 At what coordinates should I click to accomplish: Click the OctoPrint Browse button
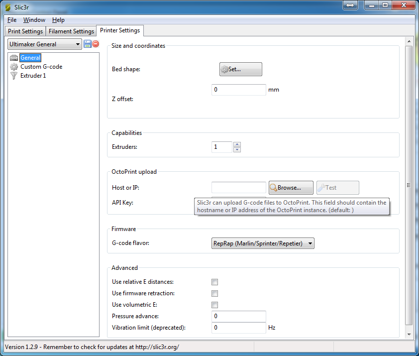point(291,188)
